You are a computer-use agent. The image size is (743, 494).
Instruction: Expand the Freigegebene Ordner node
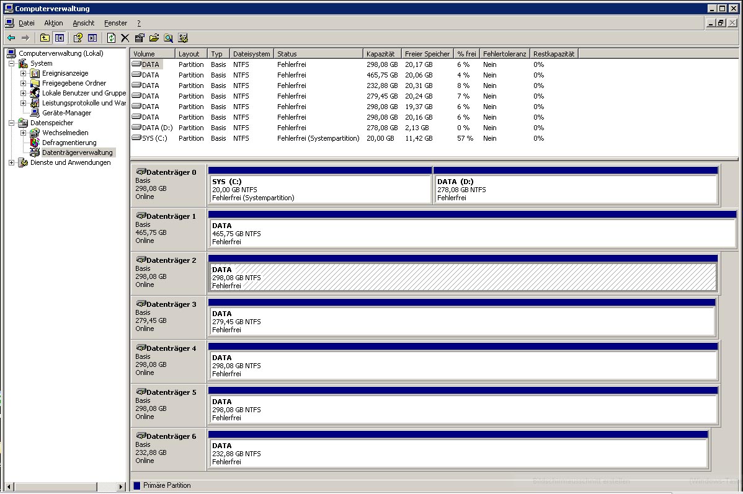tap(23, 83)
